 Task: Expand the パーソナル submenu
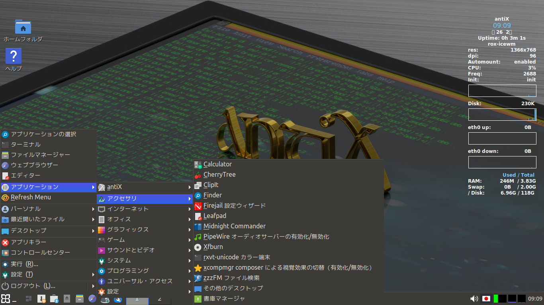tap(49, 209)
